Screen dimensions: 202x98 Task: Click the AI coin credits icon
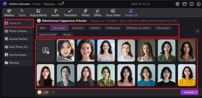(x=40, y=92)
